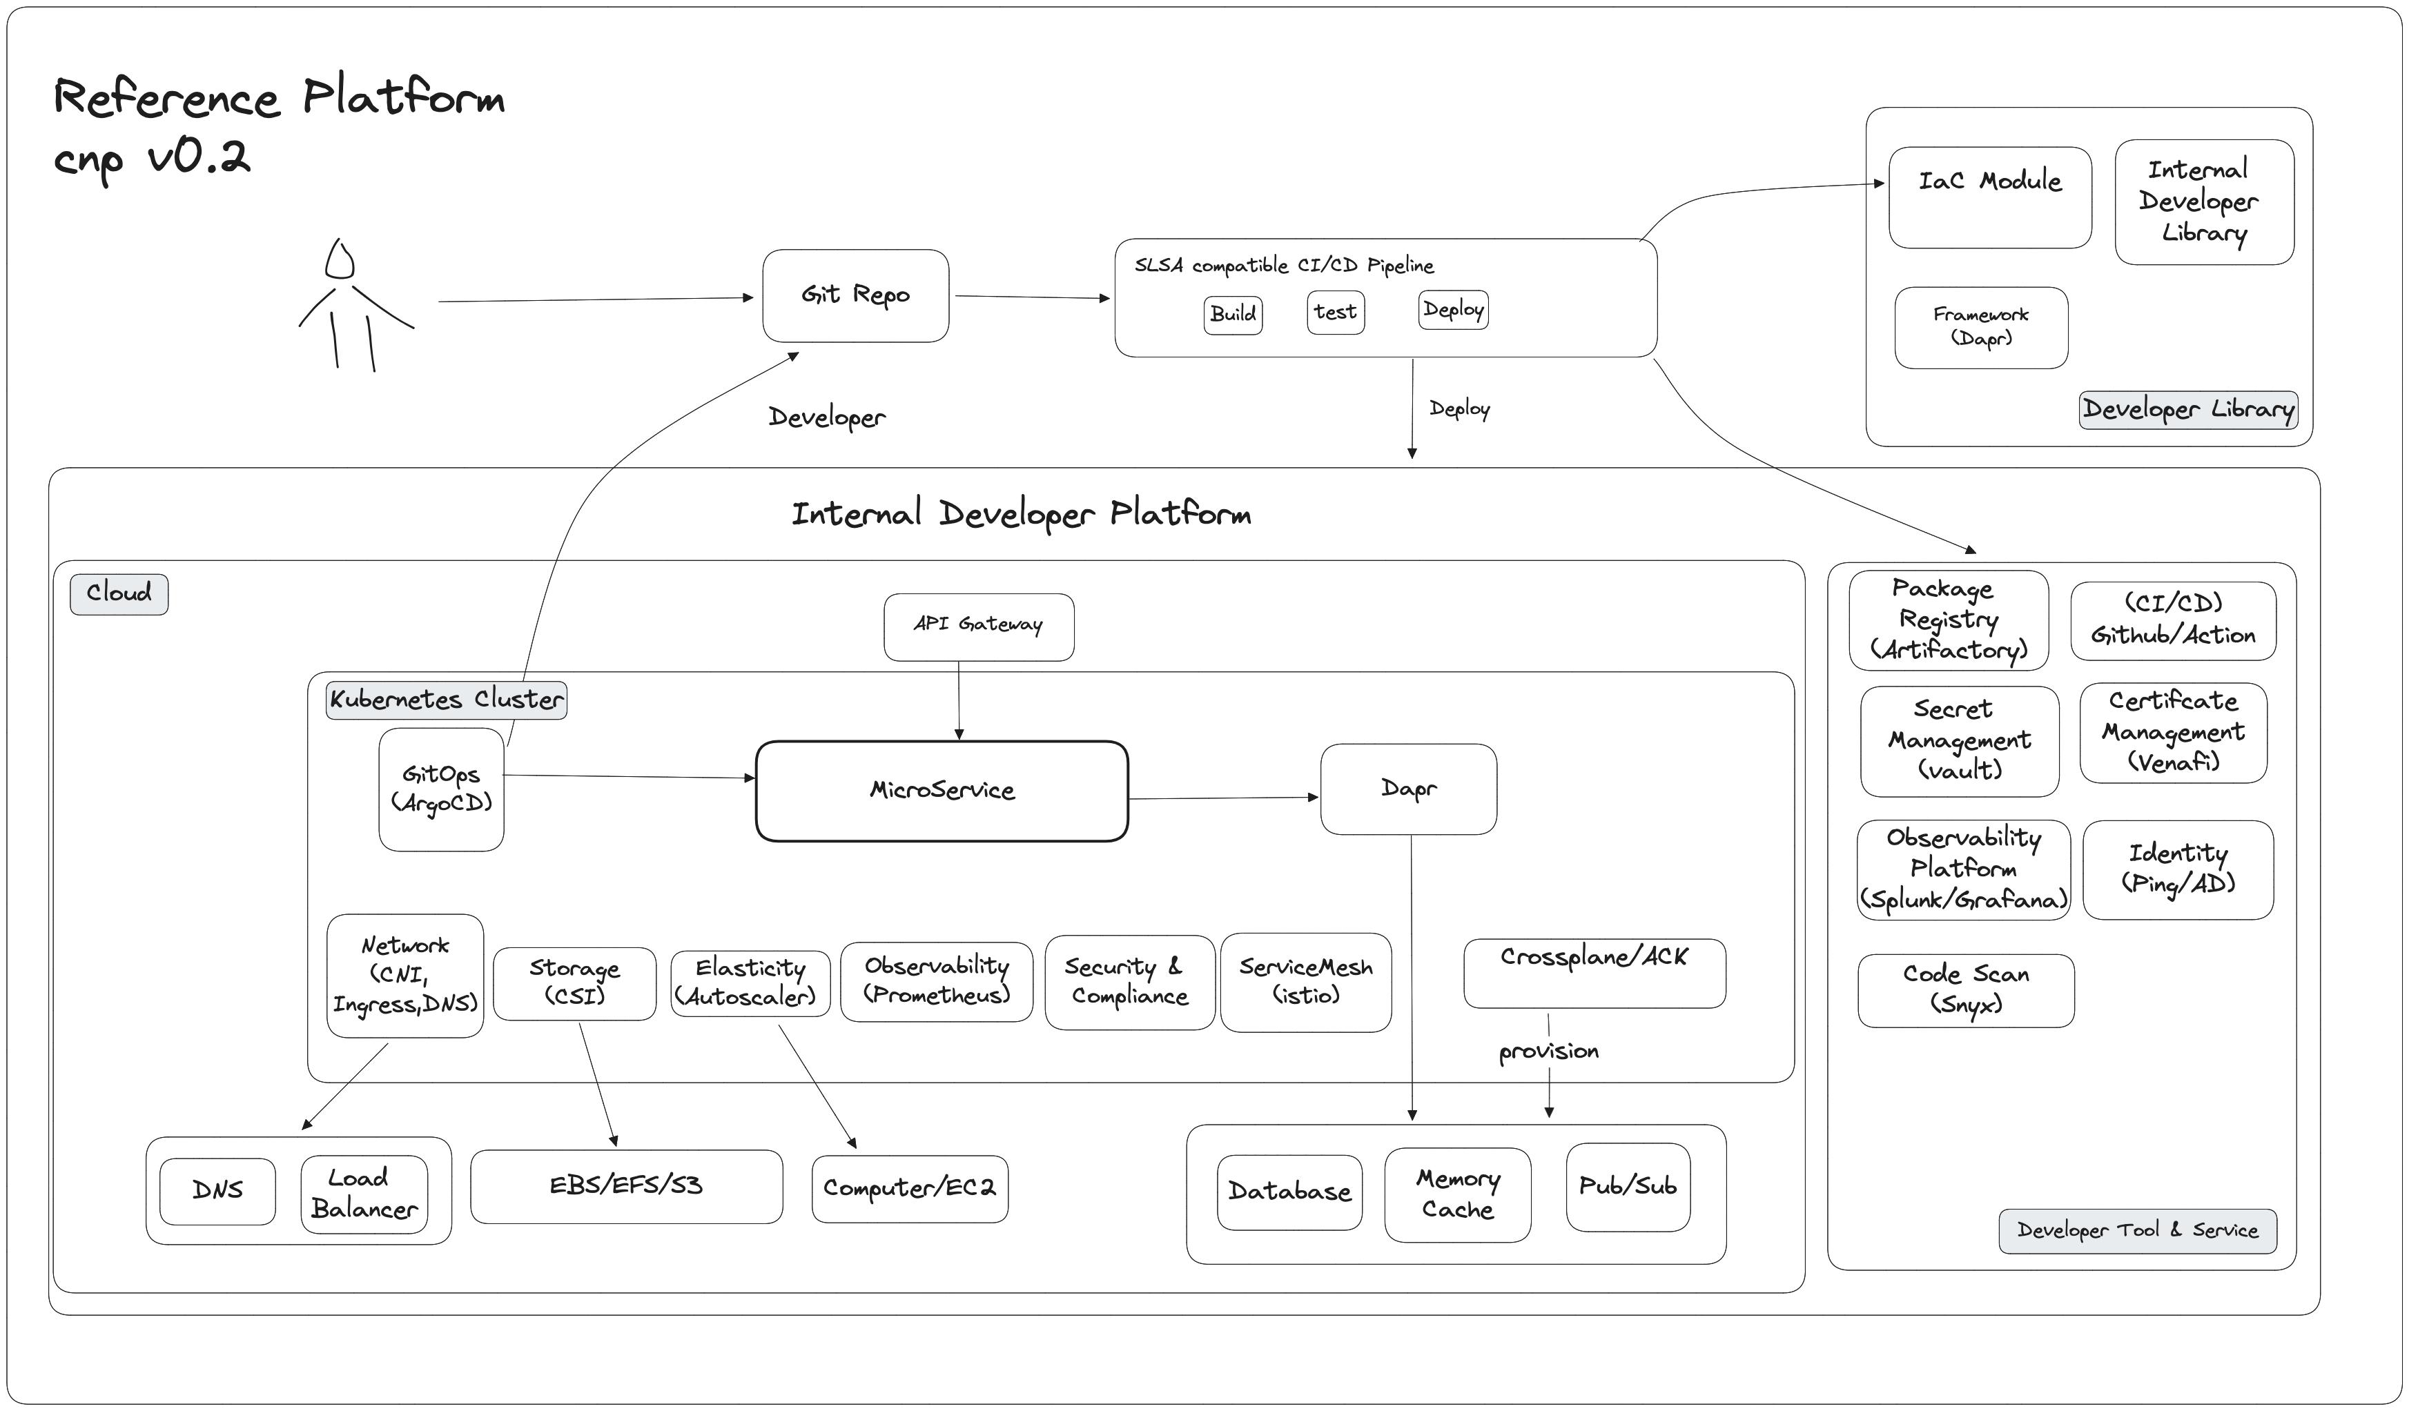Click the EBS/EFS/S3 box

click(626, 1187)
